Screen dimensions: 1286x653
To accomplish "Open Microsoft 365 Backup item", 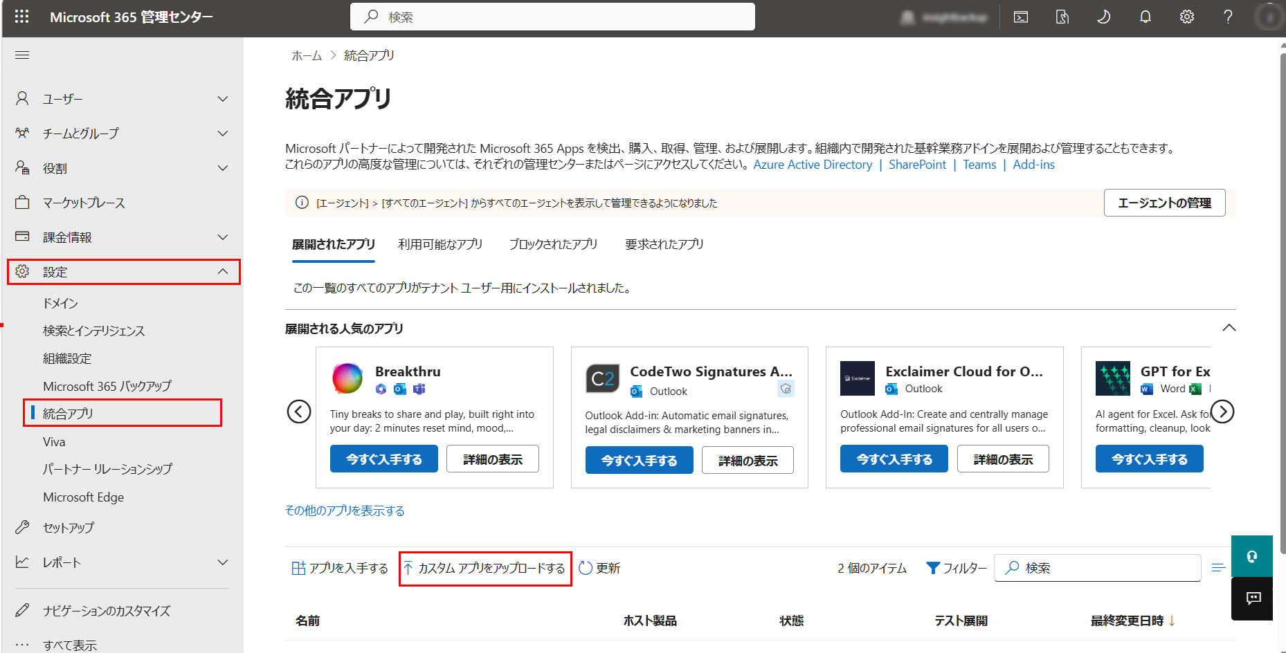I will click(107, 386).
